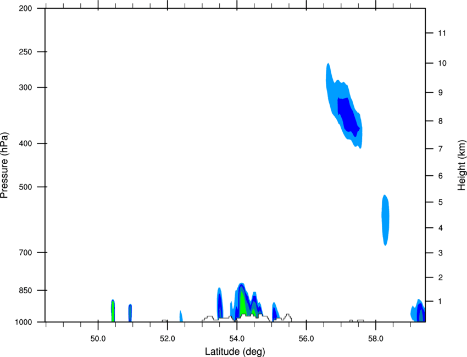Select the 6 km height label
Image resolution: width=467 pixels, height=357 pixels.
click(x=440, y=176)
